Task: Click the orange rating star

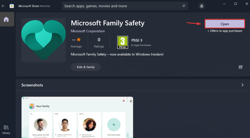Action: pyautogui.click(x=79, y=39)
